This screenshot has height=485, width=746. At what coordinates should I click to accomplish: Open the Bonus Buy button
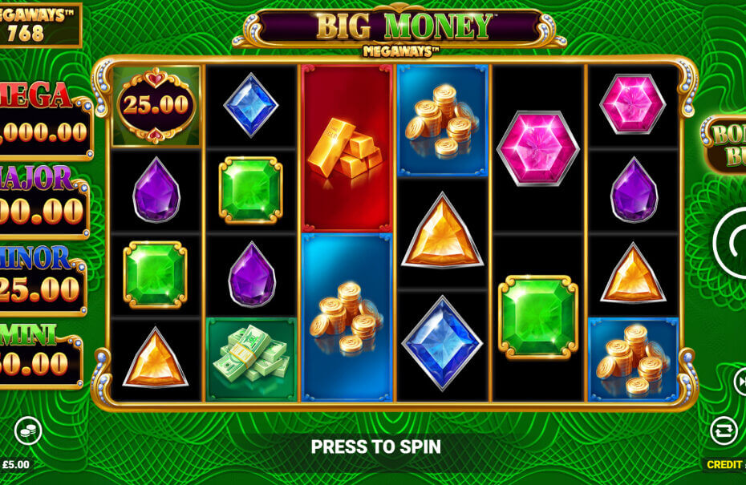724,144
